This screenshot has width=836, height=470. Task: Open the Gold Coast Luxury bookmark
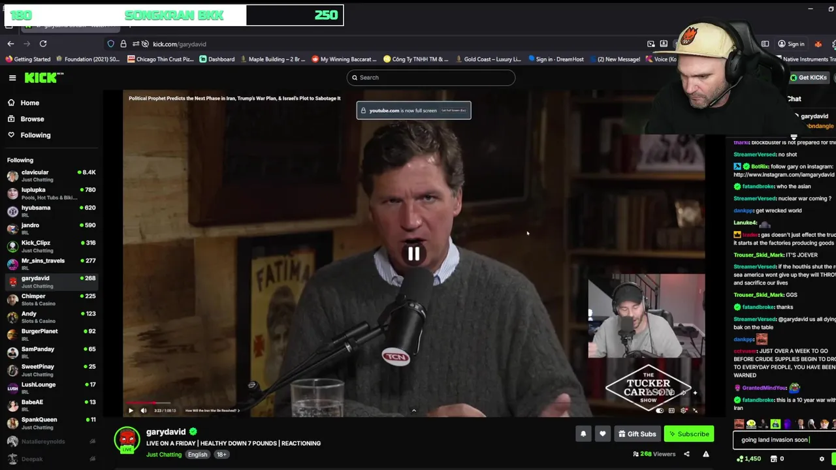tap(489, 59)
